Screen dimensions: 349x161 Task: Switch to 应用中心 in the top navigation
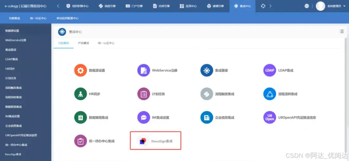(188, 6)
